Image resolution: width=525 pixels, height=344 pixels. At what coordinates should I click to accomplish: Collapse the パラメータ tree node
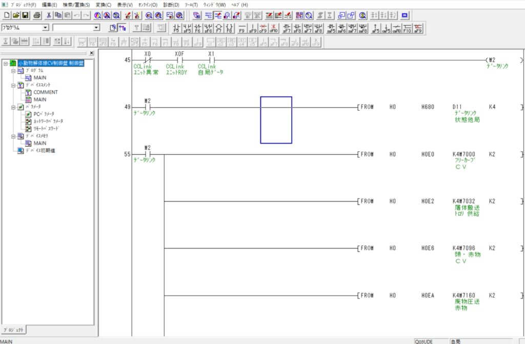point(13,107)
